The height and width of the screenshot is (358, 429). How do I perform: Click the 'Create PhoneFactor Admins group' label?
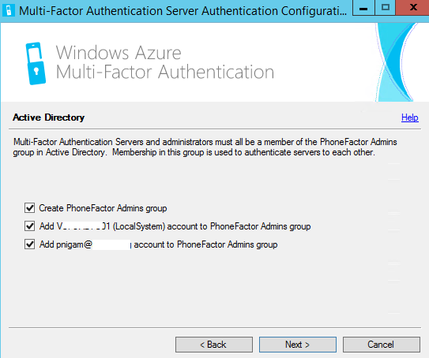pos(103,208)
